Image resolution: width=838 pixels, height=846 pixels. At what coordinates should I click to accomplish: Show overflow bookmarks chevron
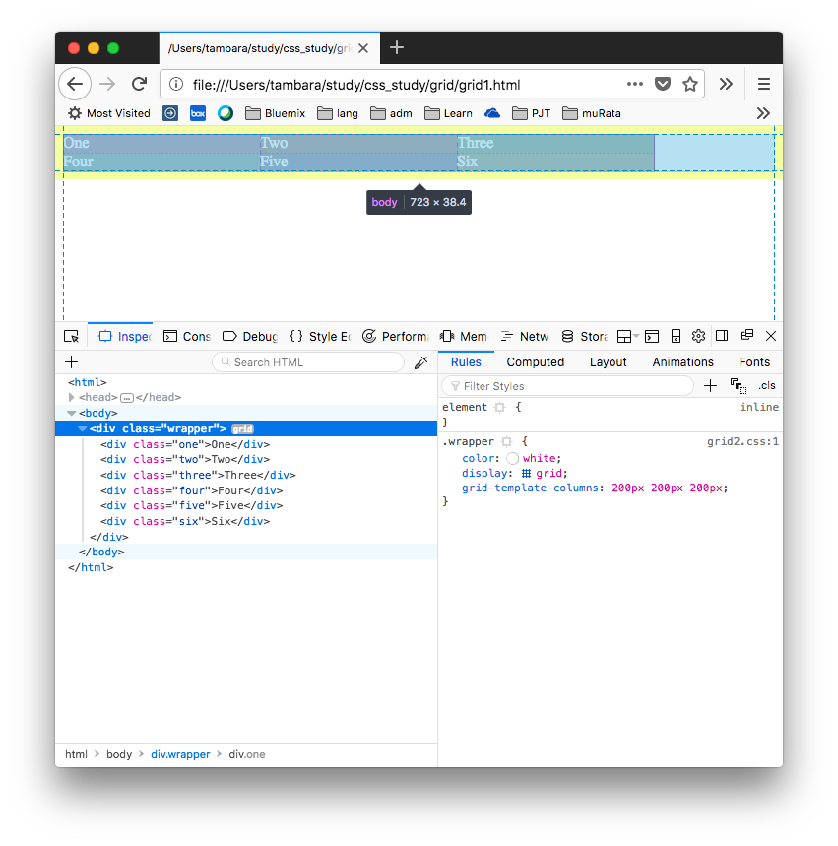click(763, 113)
